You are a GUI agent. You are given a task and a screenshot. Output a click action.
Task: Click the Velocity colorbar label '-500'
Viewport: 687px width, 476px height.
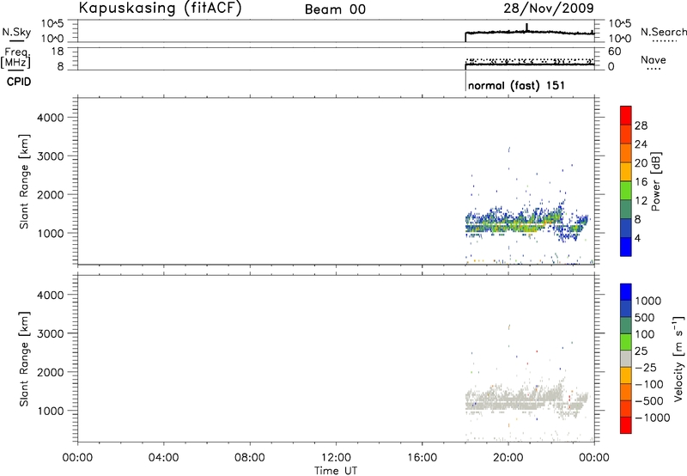pyautogui.click(x=649, y=401)
